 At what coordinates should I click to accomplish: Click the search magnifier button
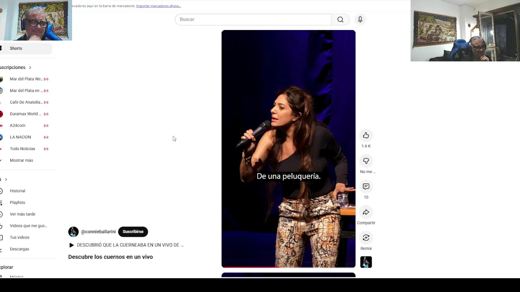coord(340,19)
